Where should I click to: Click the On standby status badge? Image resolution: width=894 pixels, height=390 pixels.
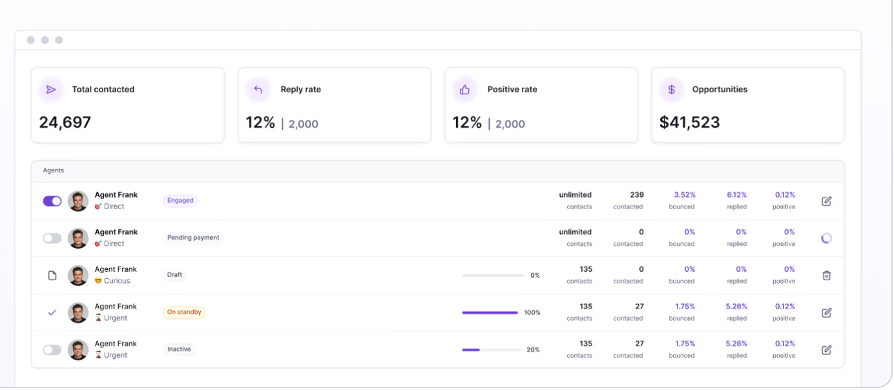pyautogui.click(x=184, y=312)
